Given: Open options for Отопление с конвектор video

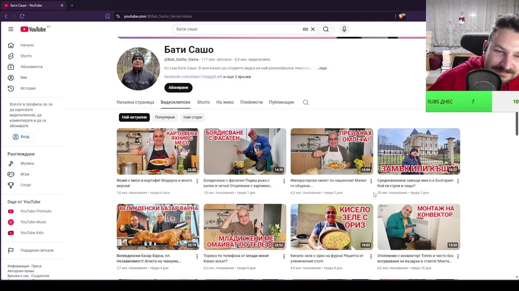Looking at the screenshot, I should click(458, 256).
